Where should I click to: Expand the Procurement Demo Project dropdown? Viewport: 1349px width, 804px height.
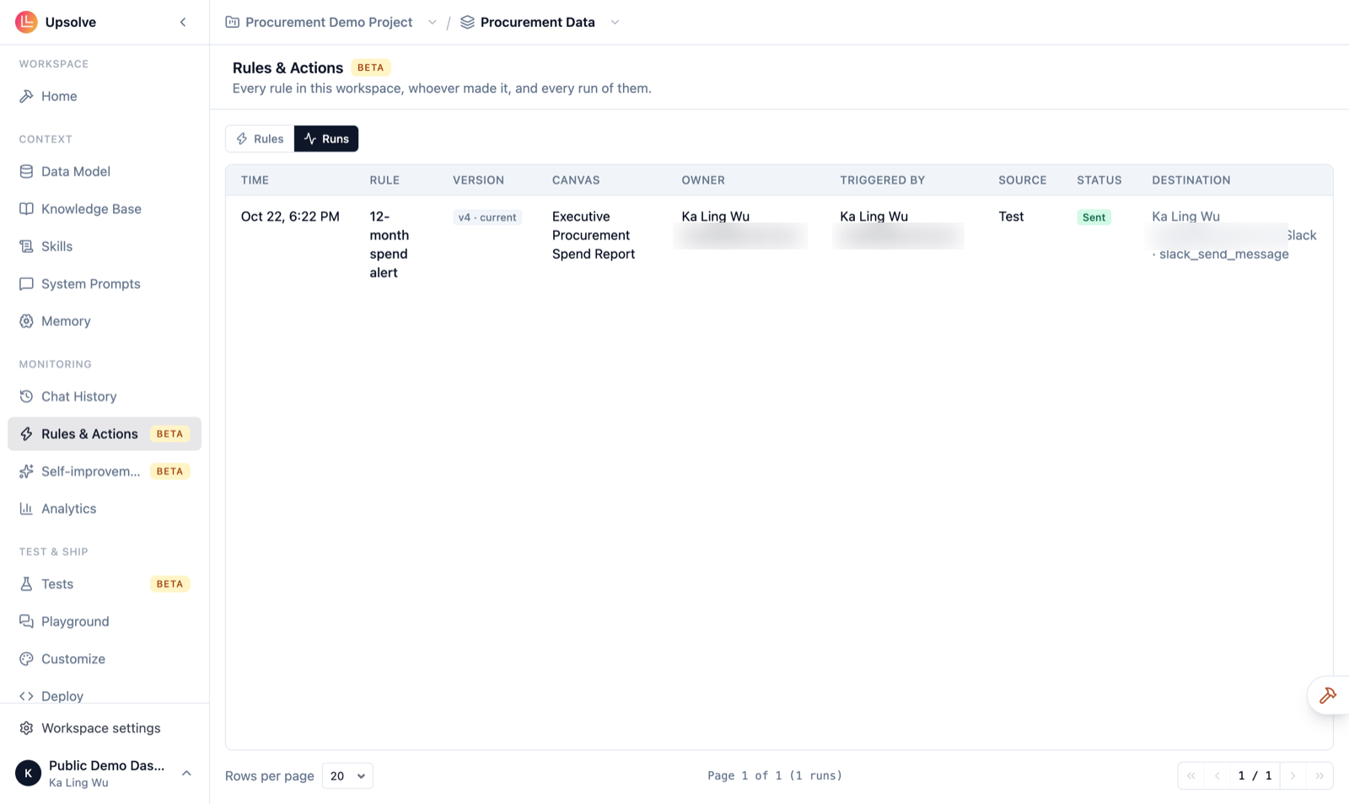click(x=433, y=23)
